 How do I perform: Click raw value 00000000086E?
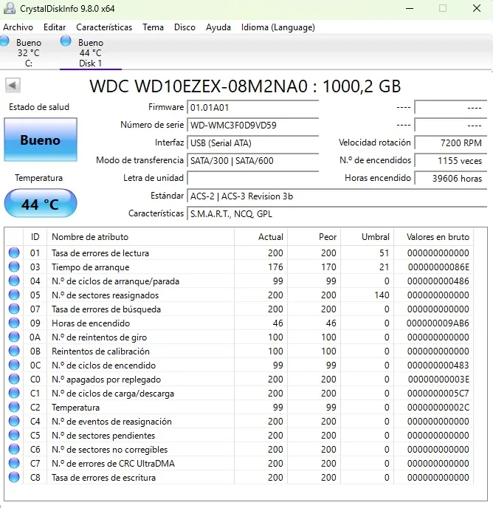tap(438, 267)
